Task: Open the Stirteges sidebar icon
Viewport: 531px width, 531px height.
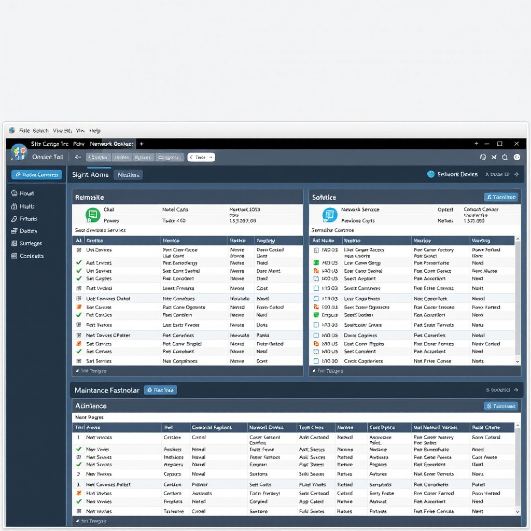Action: 14,244
